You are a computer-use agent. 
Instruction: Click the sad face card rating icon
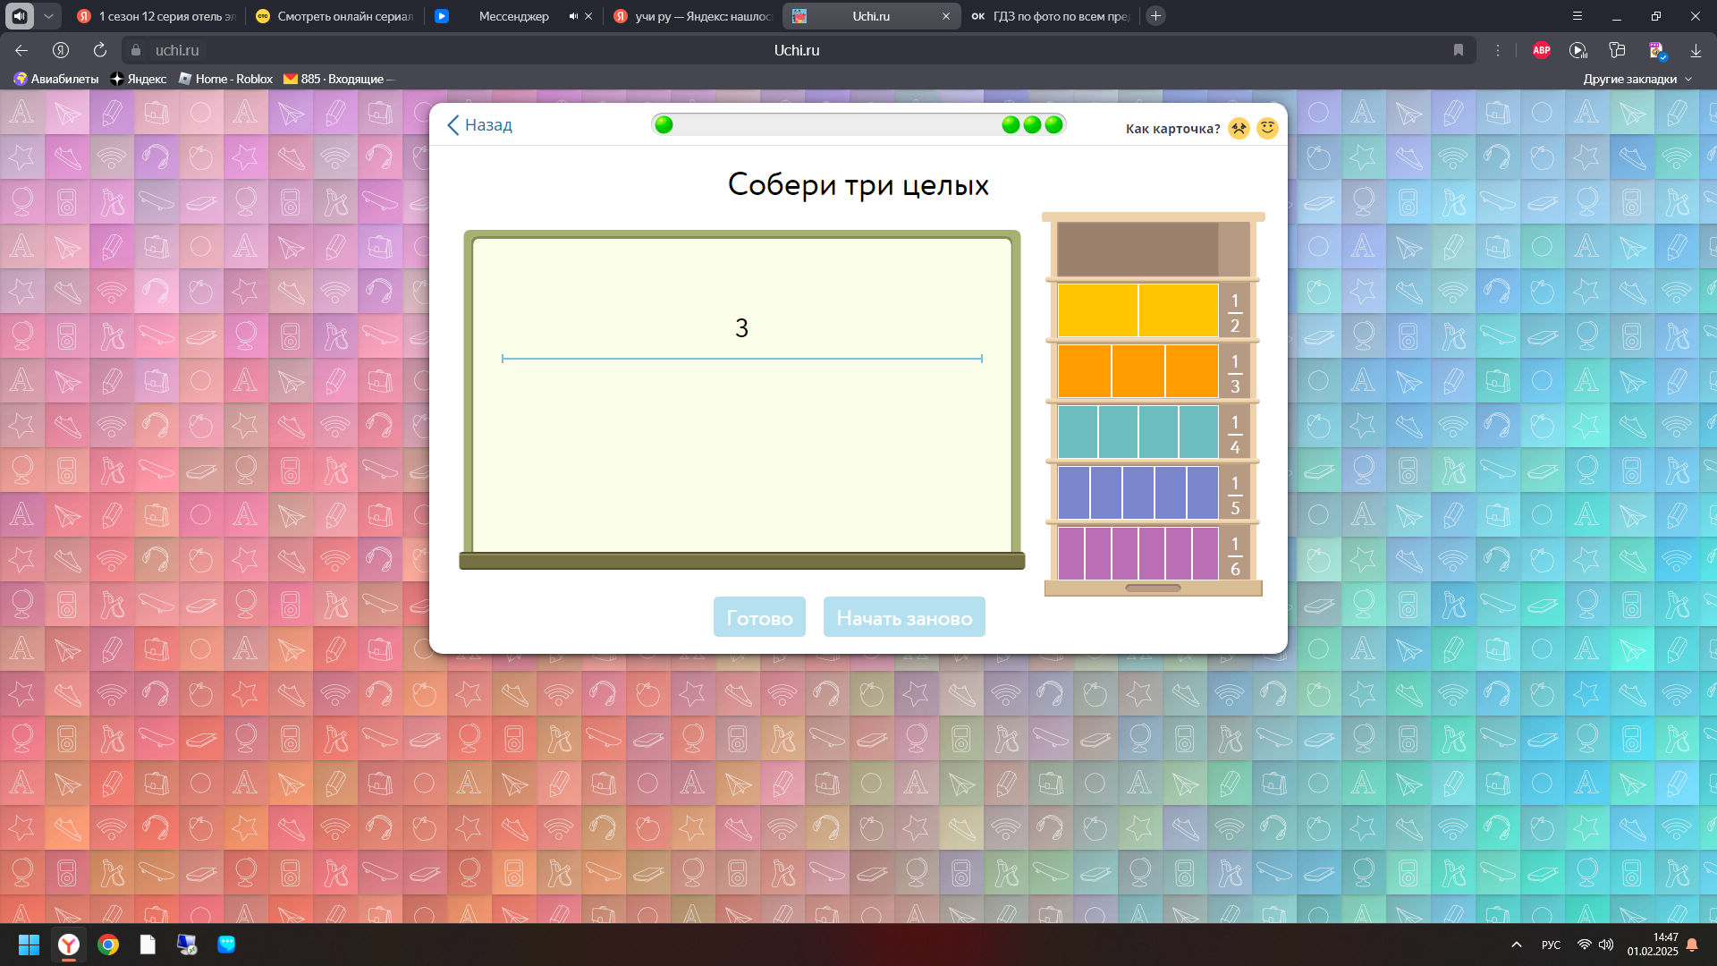point(1239,129)
